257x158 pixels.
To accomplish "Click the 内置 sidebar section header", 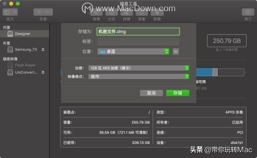I will tap(7, 27).
